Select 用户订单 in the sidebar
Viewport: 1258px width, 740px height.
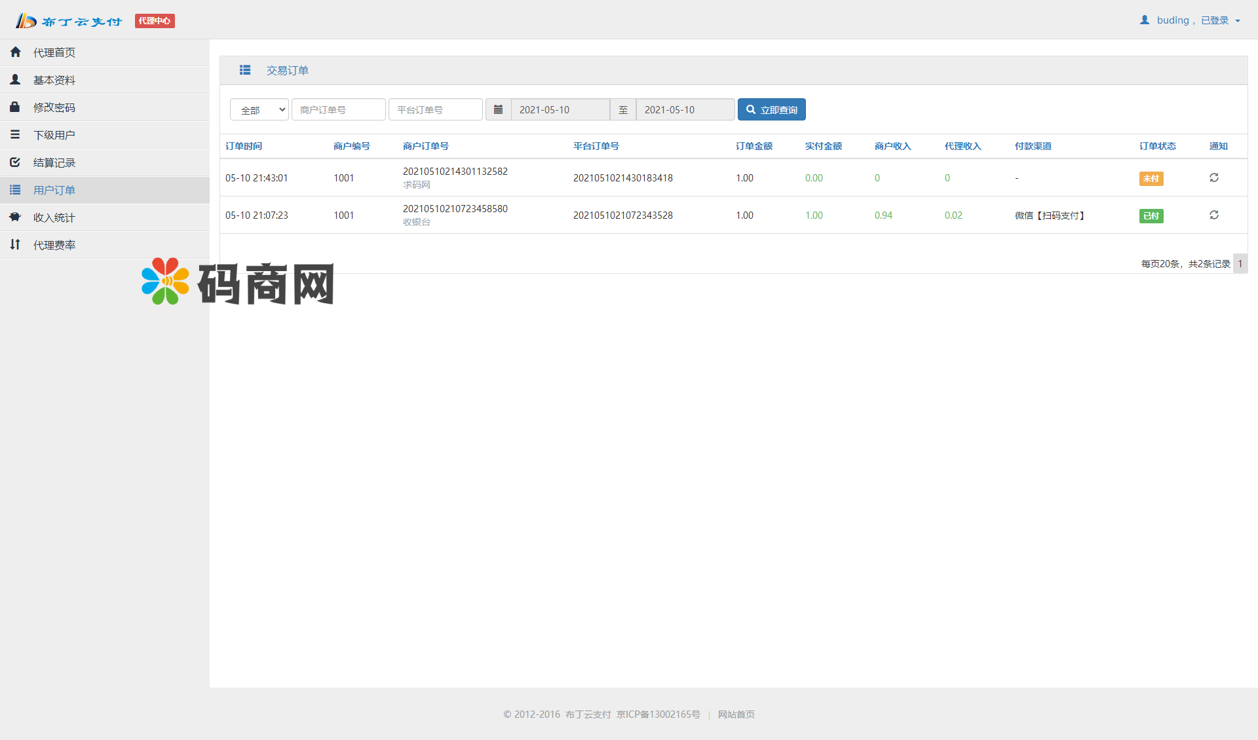(54, 190)
